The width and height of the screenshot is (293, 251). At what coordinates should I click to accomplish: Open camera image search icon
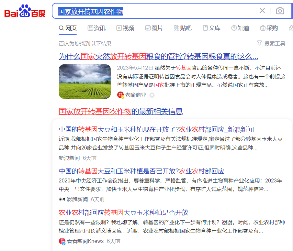[x=280, y=11]
